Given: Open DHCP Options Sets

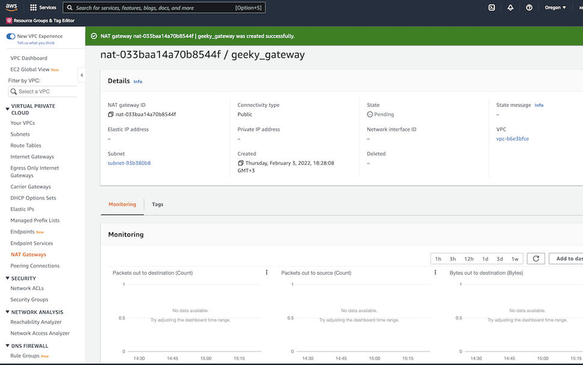Looking at the screenshot, I should tap(33, 198).
